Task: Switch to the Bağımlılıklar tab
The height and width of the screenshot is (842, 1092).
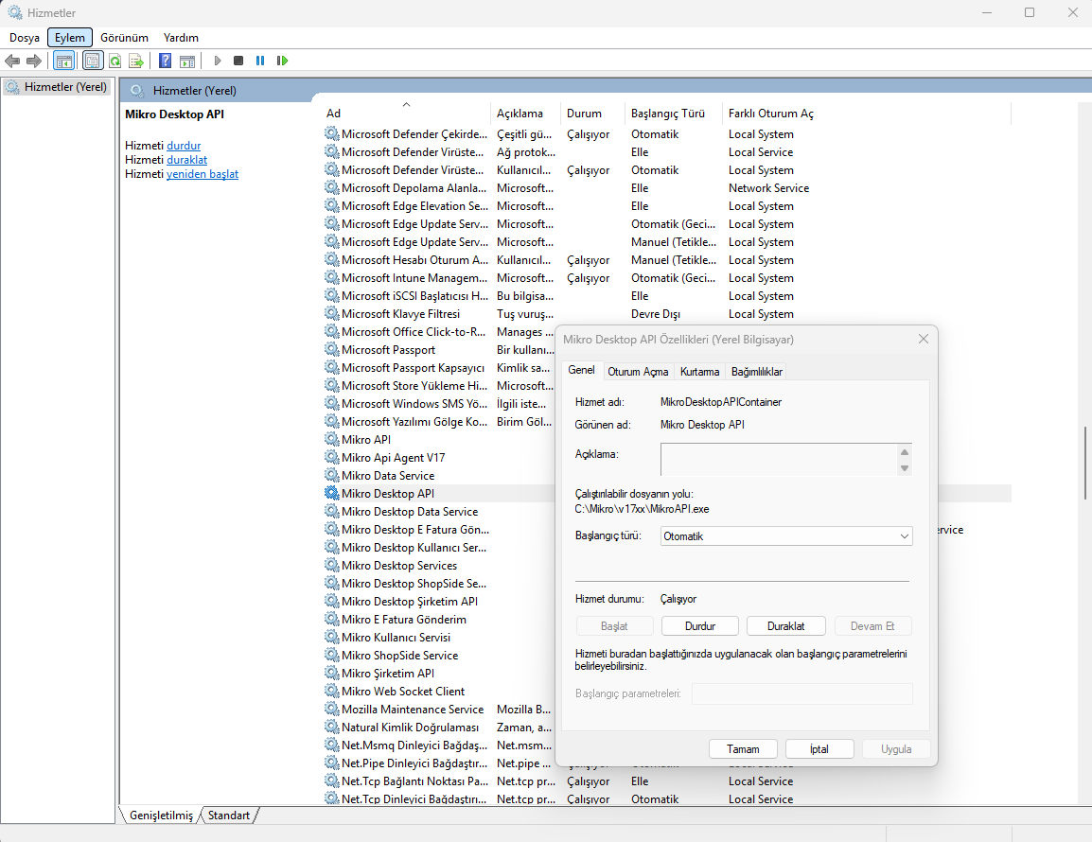Action: point(756,372)
